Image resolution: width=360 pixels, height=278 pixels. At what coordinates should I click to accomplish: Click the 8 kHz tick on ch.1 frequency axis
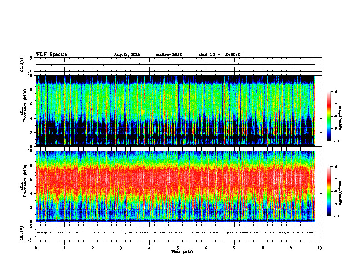pyautogui.click(x=34, y=90)
